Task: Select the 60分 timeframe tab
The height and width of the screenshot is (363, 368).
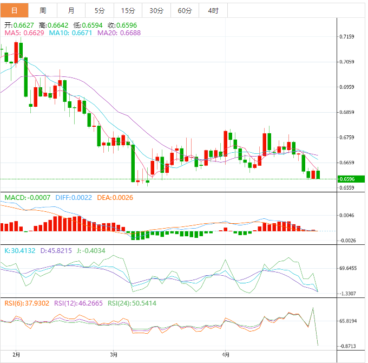Action: tap(185, 10)
